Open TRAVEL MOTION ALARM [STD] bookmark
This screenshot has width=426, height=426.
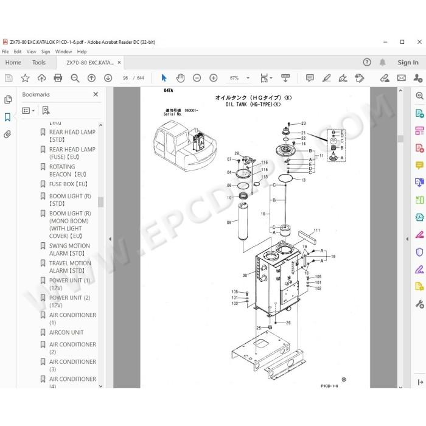(70, 267)
